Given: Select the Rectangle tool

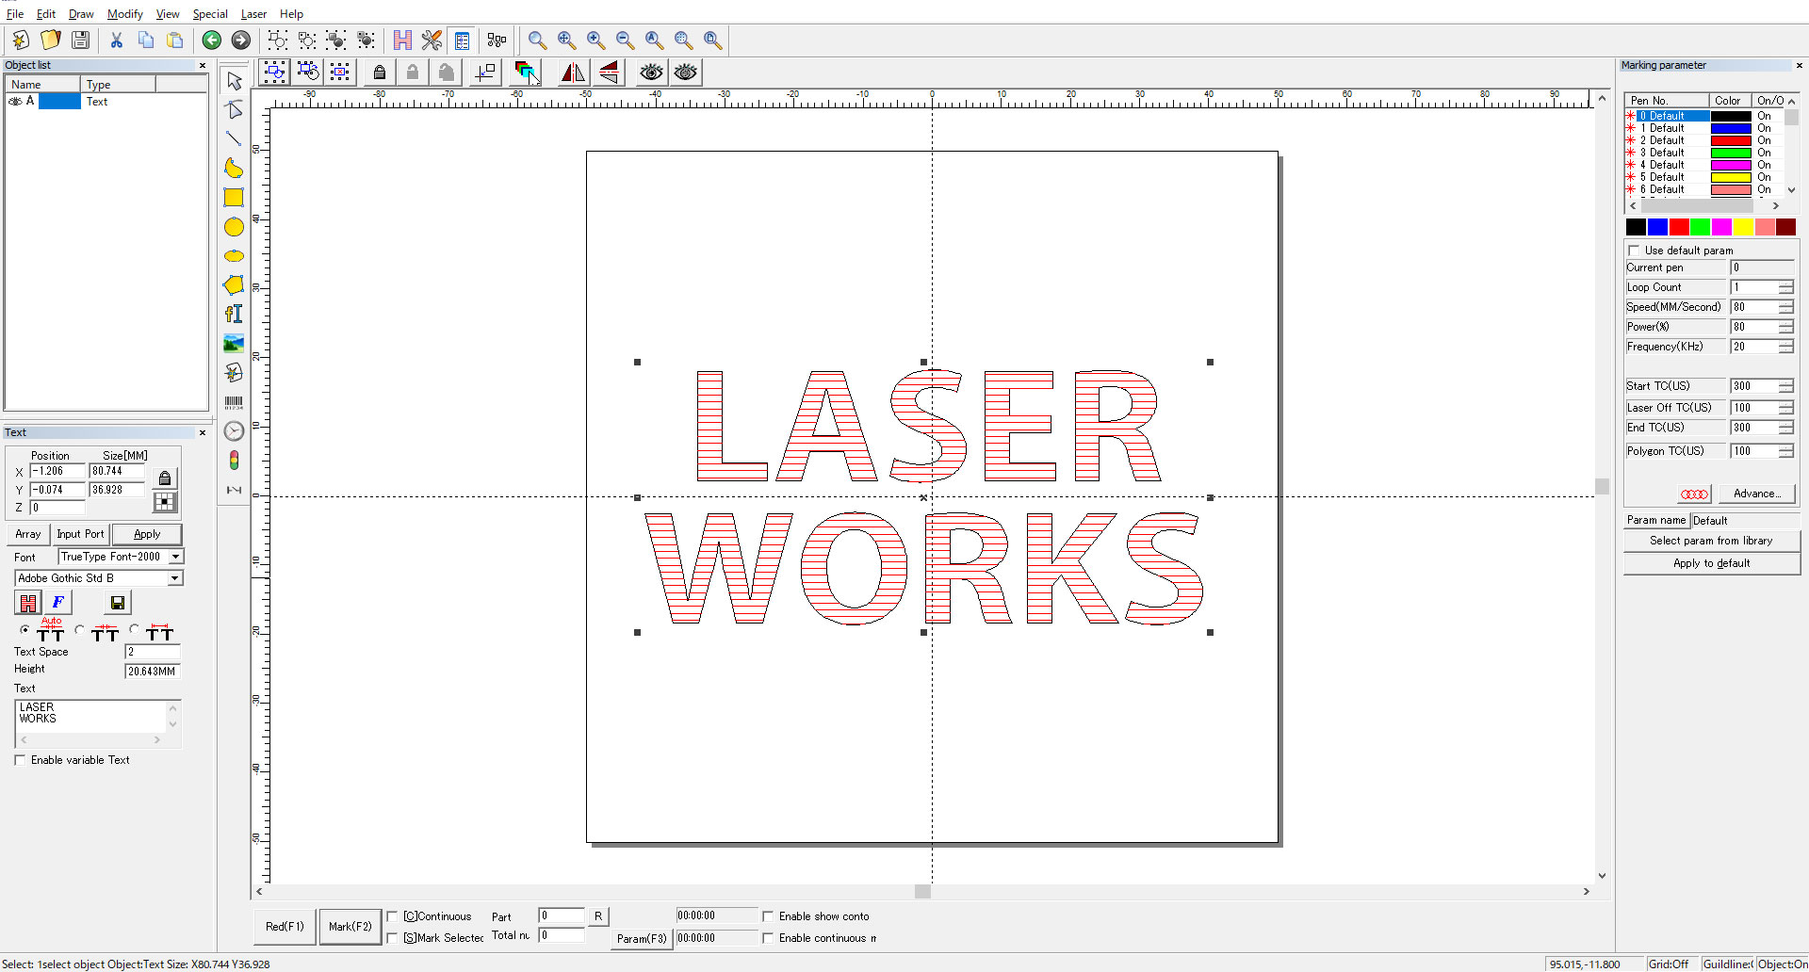Looking at the screenshot, I should [x=234, y=198].
